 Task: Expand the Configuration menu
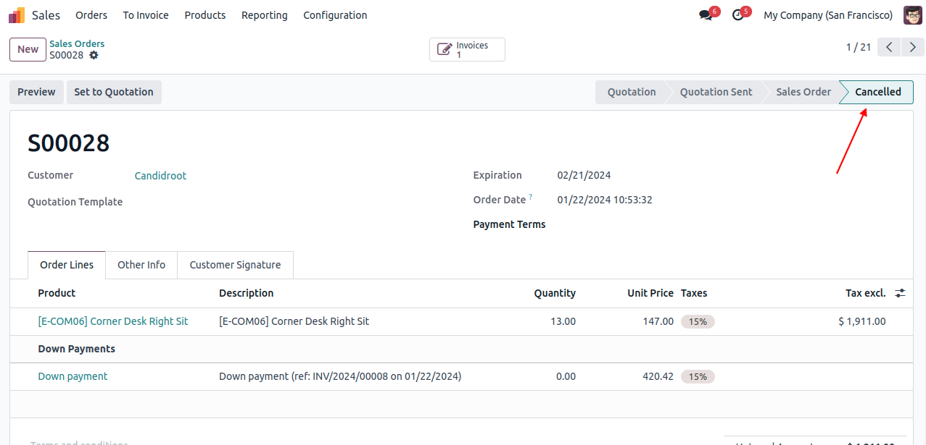pyautogui.click(x=335, y=15)
